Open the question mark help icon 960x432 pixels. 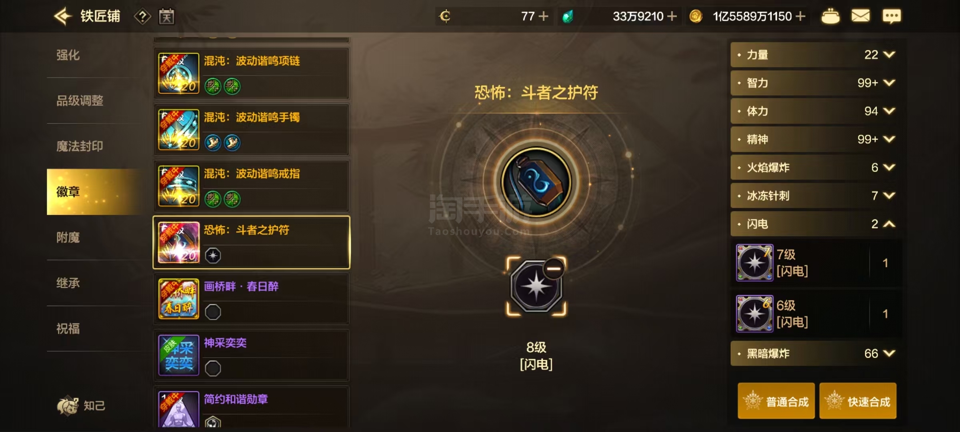[142, 16]
